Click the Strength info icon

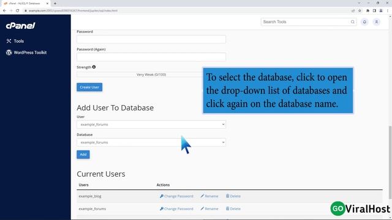(94, 67)
